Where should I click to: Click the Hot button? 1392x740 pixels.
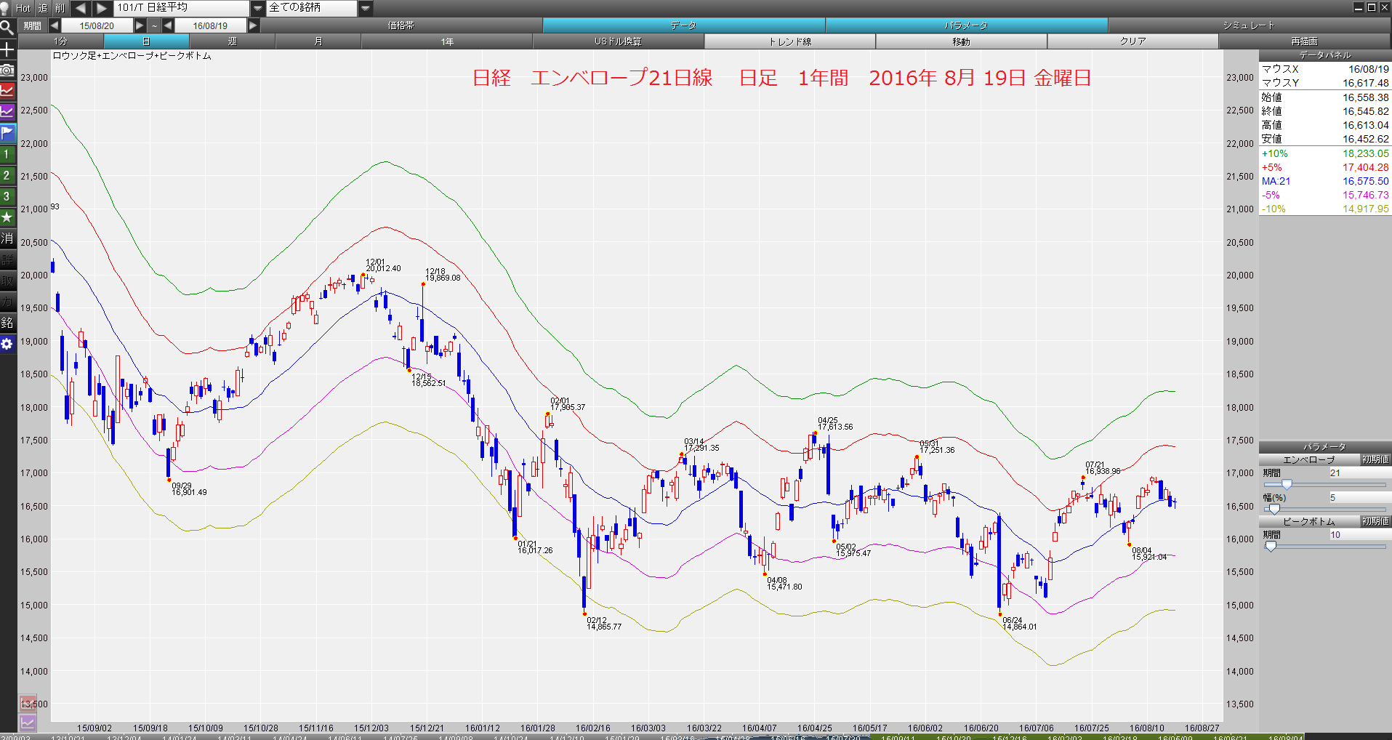tap(23, 8)
